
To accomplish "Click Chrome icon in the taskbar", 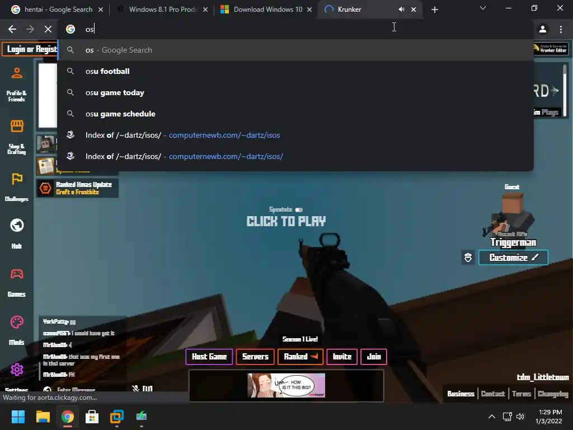I will tap(68, 417).
